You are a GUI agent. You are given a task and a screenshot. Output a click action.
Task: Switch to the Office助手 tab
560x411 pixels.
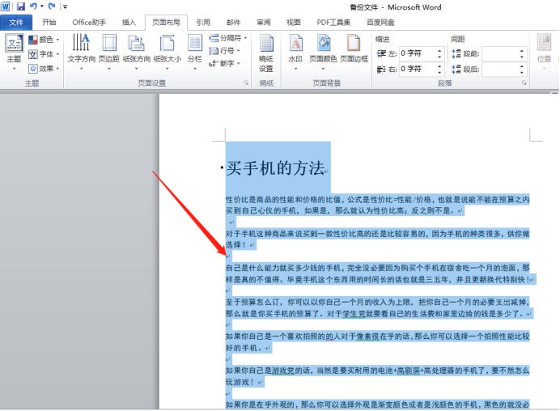click(x=89, y=23)
